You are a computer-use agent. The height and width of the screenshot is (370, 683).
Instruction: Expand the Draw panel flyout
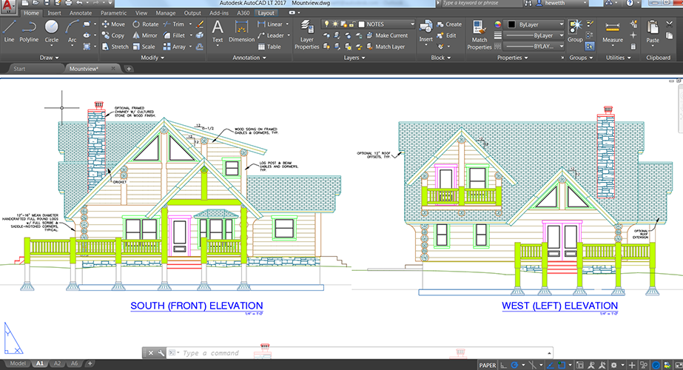(x=50, y=58)
